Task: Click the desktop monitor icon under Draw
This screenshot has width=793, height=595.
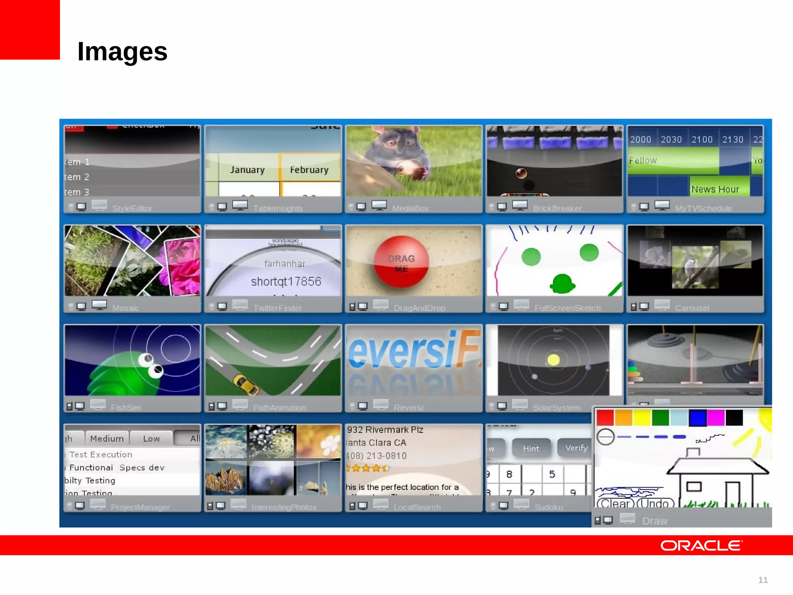Action: click(608, 520)
